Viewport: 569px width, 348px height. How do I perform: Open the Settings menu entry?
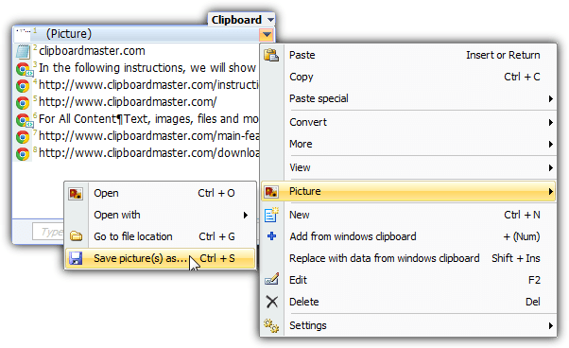408,325
